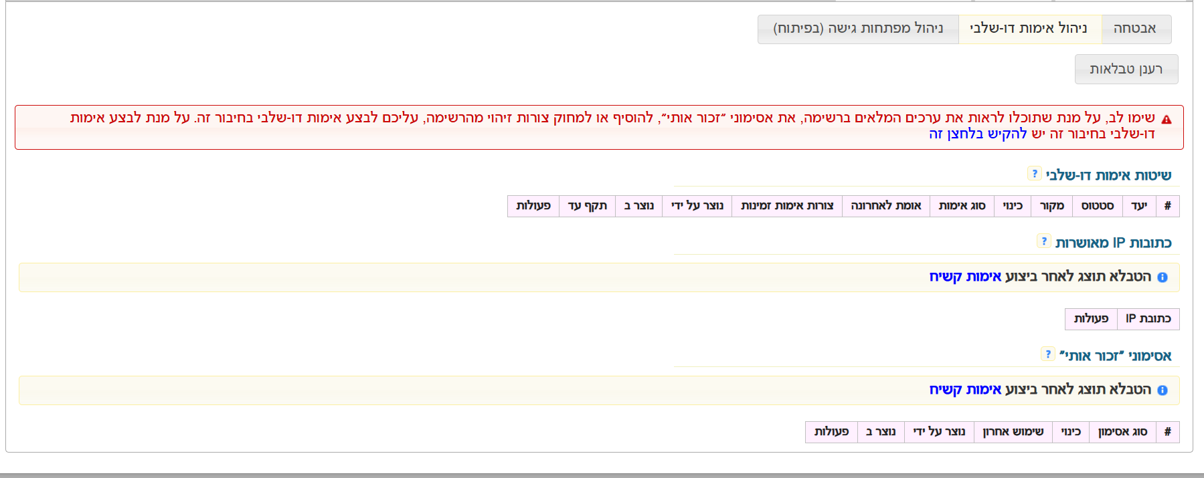
Task: Click the סטטוס column header
Action: tap(1098, 206)
